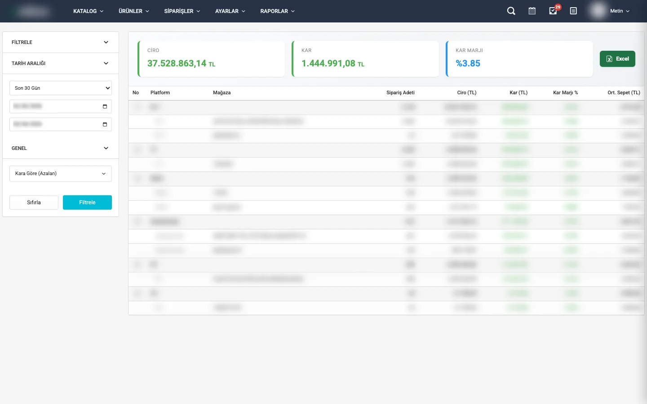Open the Metin user menu

point(620,11)
